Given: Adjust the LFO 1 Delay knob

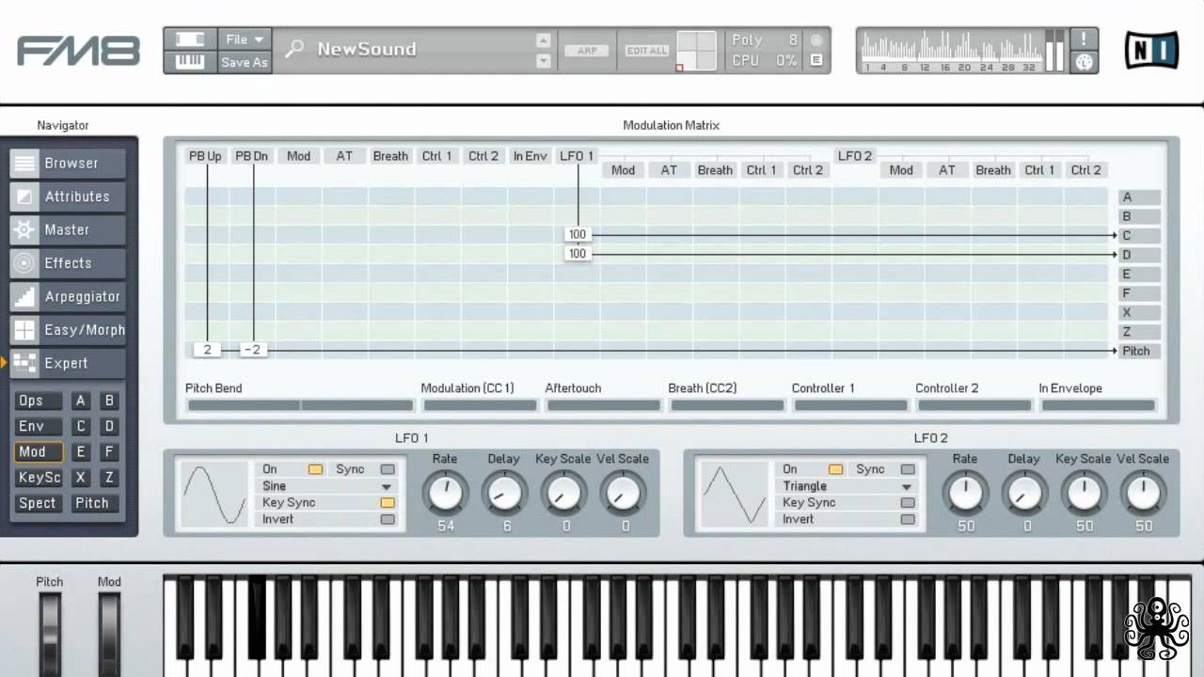Looking at the screenshot, I should 504,493.
